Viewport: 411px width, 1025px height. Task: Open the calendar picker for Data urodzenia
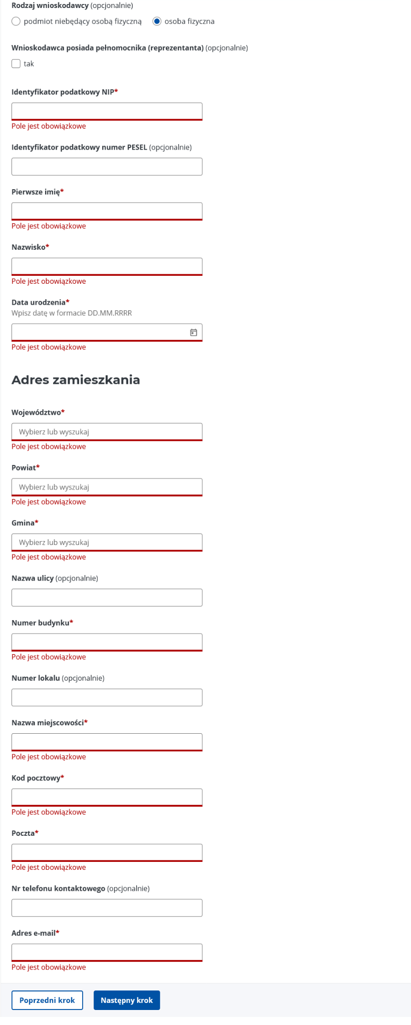click(193, 332)
